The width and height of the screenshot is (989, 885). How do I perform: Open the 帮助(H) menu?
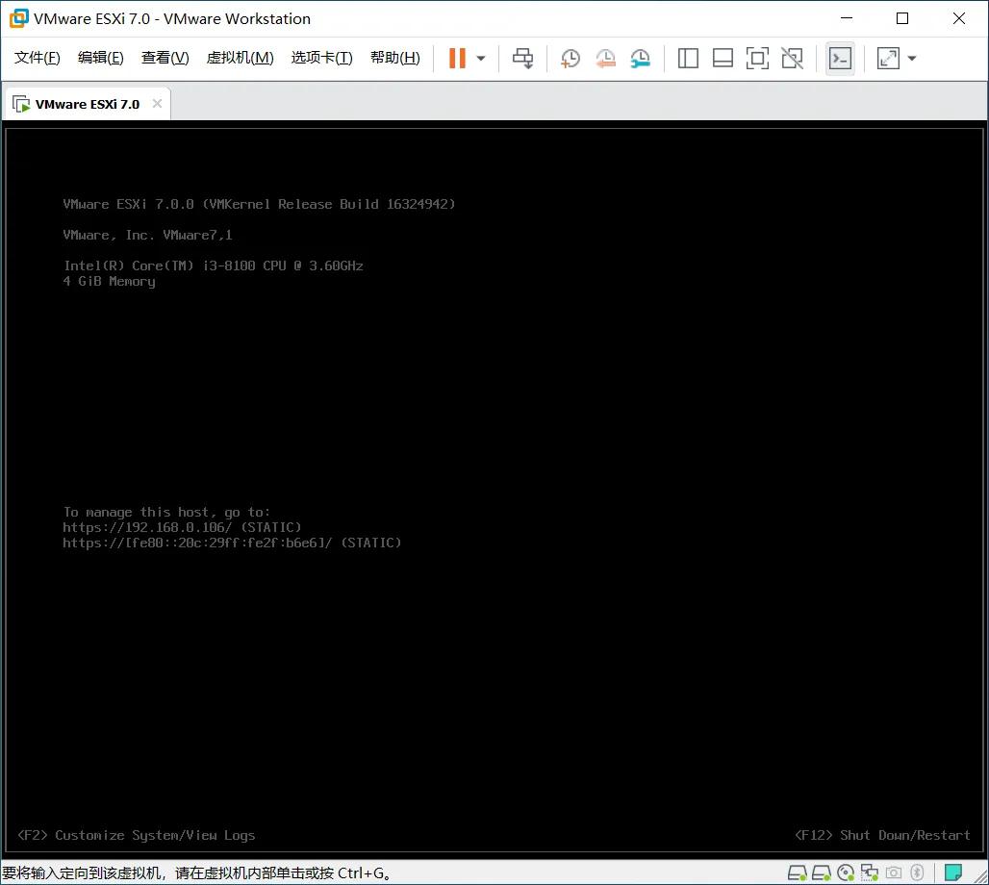[x=395, y=58]
